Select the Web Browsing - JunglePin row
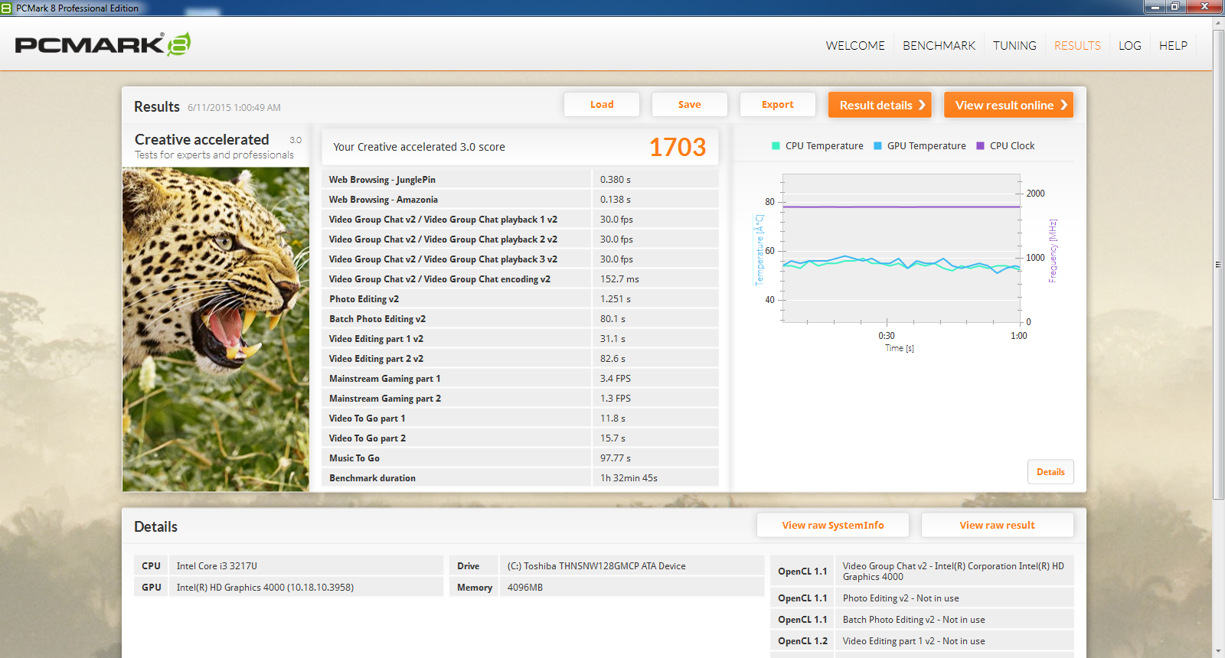1225x658 pixels. point(520,180)
